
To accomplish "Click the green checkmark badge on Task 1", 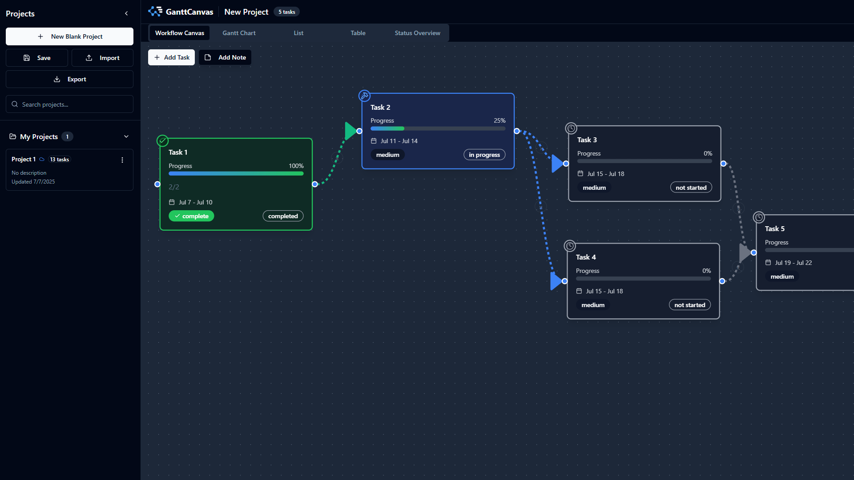I will pyautogui.click(x=162, y=141).
